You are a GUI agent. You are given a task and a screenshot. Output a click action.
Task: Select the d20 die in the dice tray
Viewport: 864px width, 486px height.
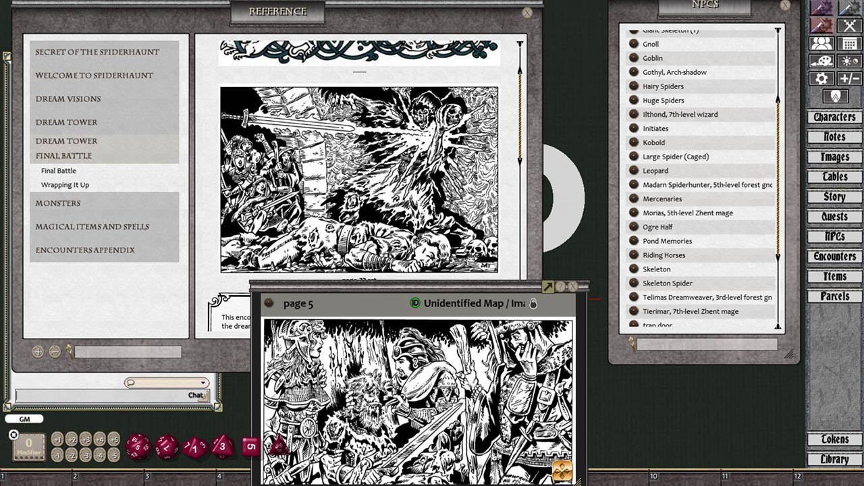coord(139,446)
